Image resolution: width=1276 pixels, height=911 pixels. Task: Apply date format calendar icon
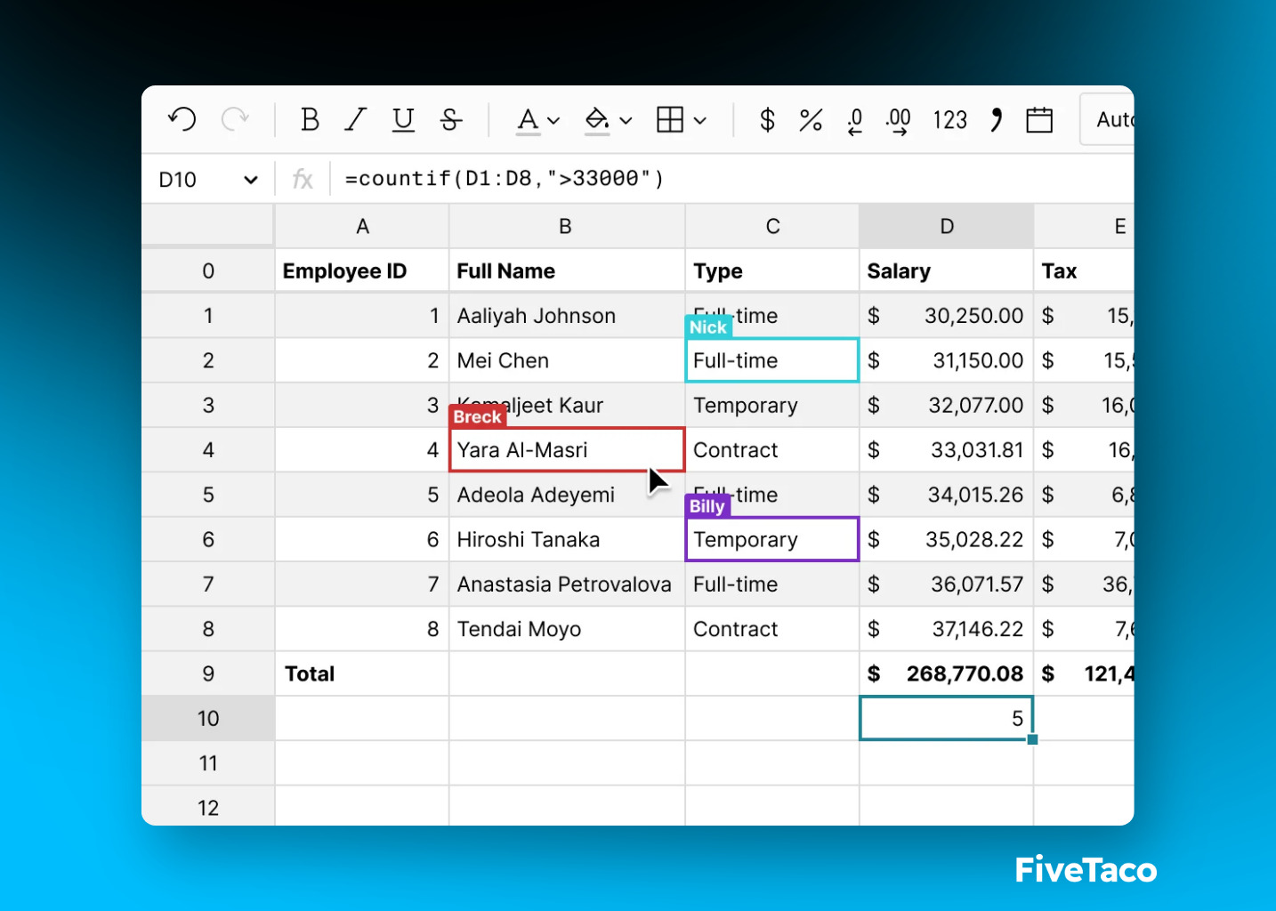1039,119
